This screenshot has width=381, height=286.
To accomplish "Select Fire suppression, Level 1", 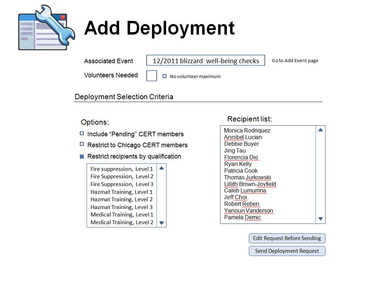I will tap(122, 169).
